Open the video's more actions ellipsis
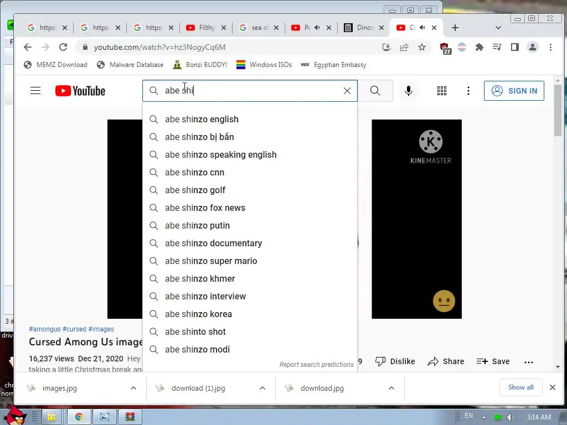This screenshot has height=425, width=567. click(528, 362)
